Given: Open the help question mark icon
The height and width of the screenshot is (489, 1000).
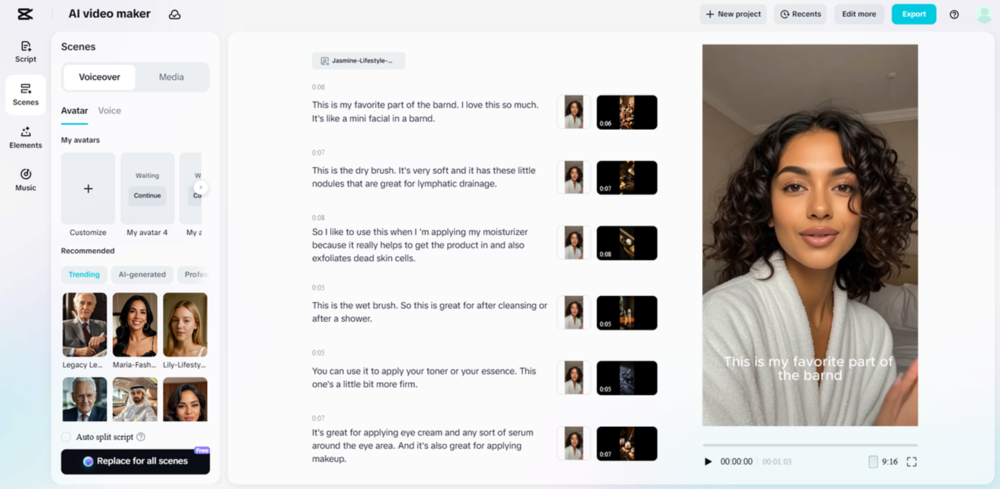Looking at the screenshot, I should point(954,14).
